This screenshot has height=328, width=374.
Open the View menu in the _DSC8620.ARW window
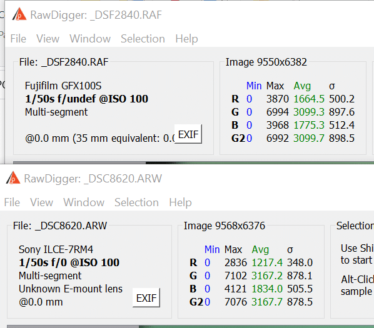click(x=41, y=202)
